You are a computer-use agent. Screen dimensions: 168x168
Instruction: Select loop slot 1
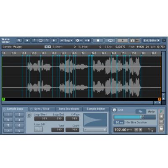[8, 115]
